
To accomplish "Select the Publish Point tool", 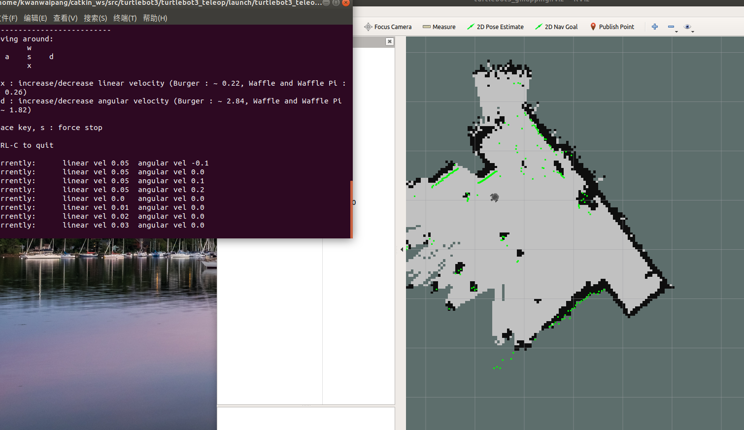I will click(612, 27).
